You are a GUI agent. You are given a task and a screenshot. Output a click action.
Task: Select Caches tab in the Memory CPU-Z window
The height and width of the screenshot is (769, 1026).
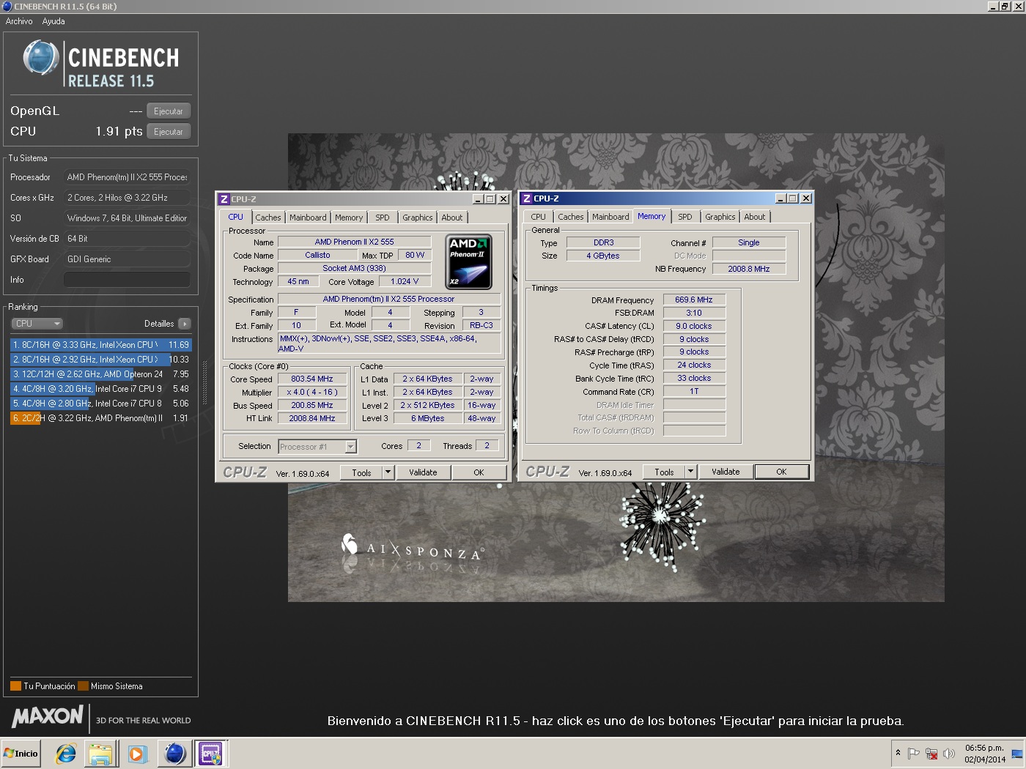pyautogui.click(x=571, y=217)
